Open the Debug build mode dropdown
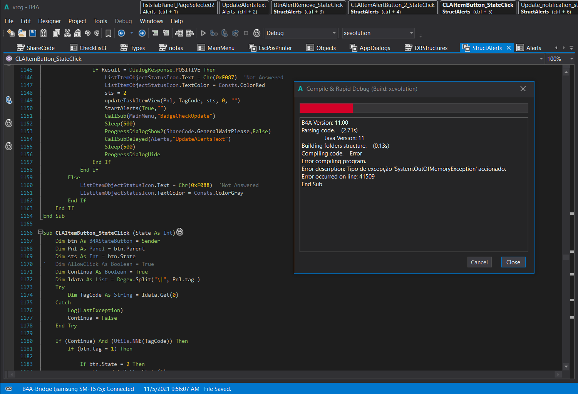Viewport: 578px width, 394px height. pyautogui.click(x=301, y=33)
